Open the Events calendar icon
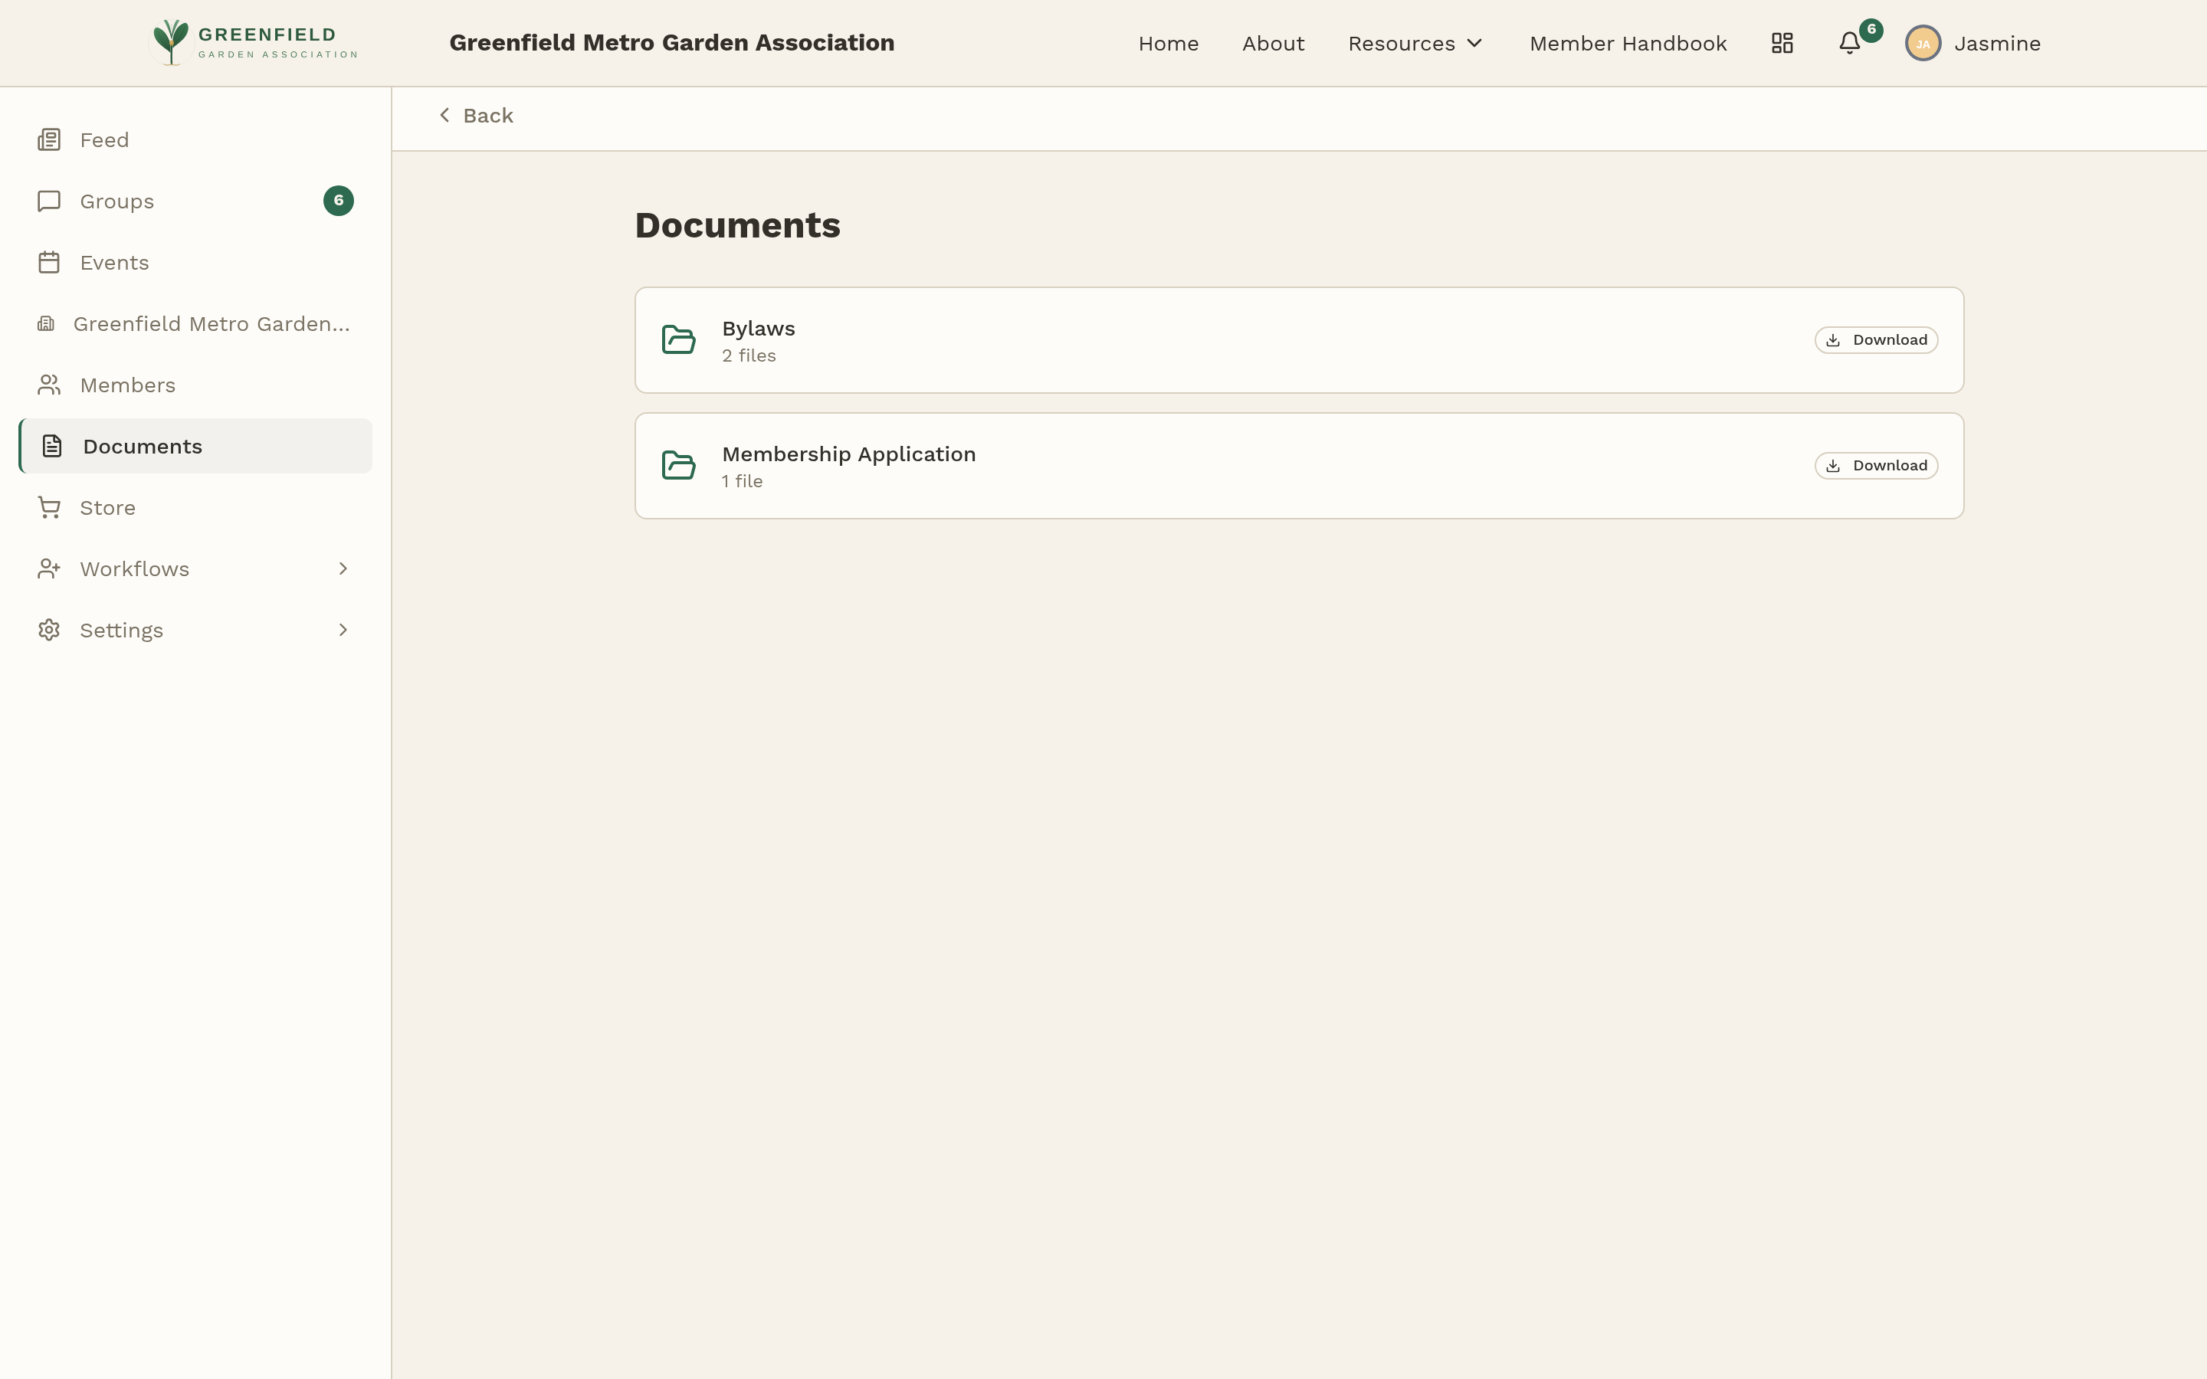 (x=48, y=262)
